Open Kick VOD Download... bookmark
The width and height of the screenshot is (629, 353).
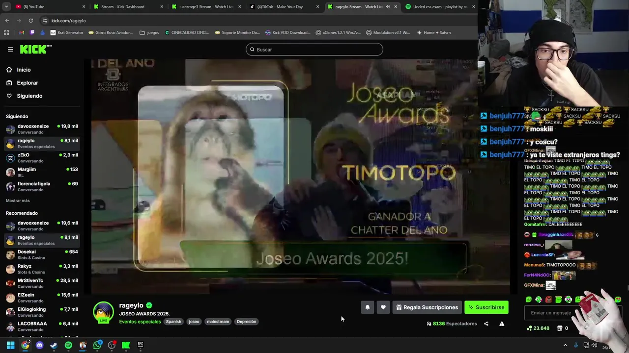[287, 33]
